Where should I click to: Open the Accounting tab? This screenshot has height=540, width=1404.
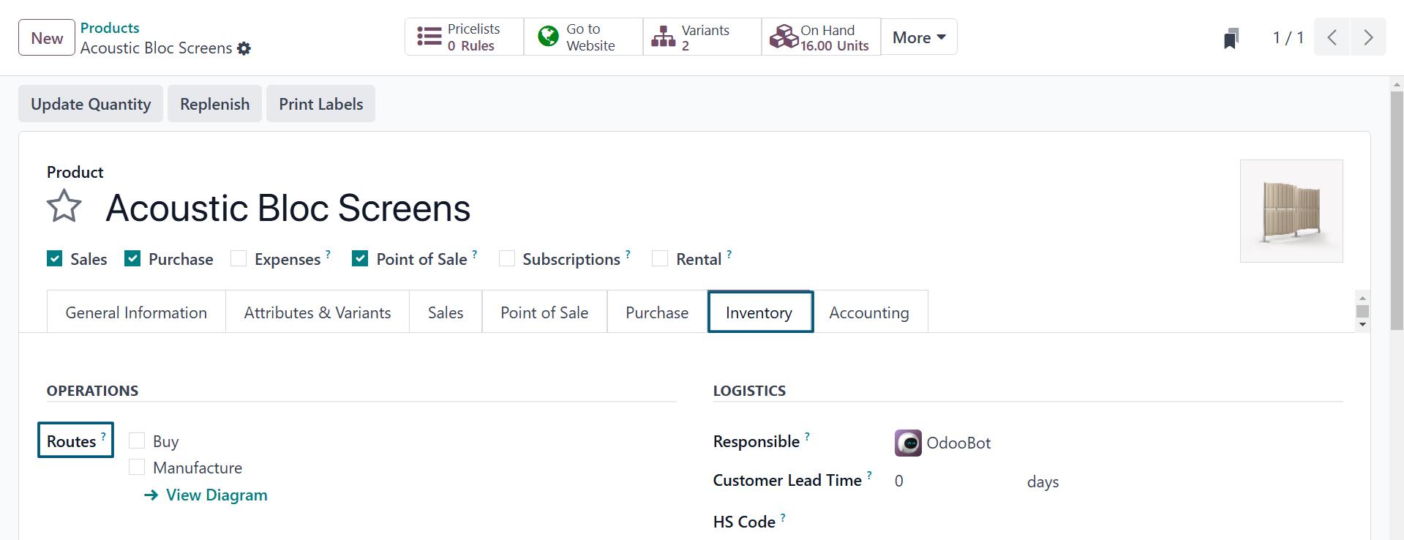[869, 312]
